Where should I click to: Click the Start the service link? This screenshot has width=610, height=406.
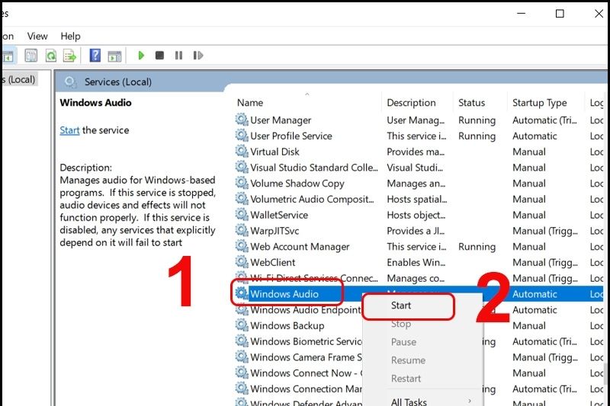[x=69, y=130]
